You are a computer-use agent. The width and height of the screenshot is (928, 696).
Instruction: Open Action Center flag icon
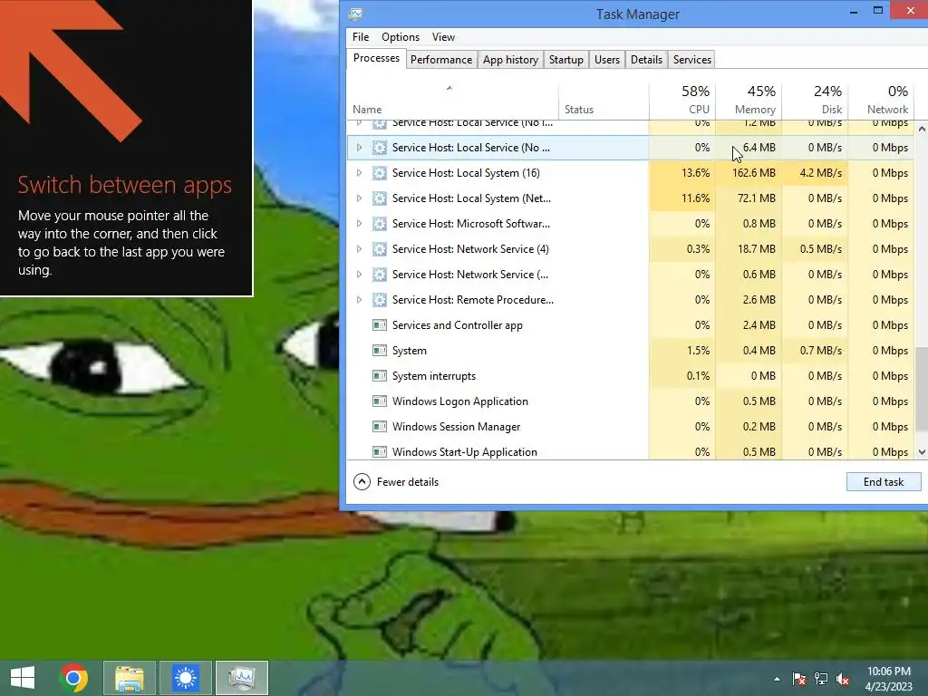click(799, 679)
